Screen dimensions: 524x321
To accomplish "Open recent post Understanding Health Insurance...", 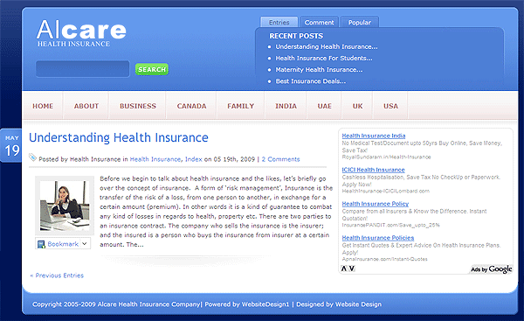I will click(326, 47).
